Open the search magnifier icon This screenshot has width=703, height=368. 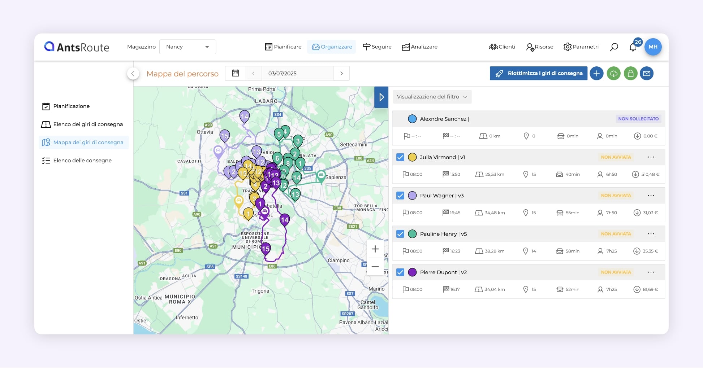pyautogui.click(x=613, y=47)
